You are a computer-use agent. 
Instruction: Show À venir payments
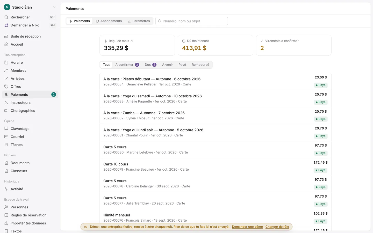pos(168,65)
